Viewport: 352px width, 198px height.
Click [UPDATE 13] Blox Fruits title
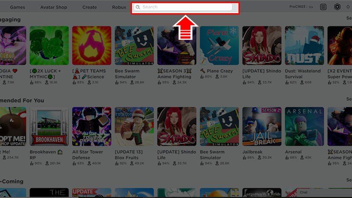coord(128,155)
